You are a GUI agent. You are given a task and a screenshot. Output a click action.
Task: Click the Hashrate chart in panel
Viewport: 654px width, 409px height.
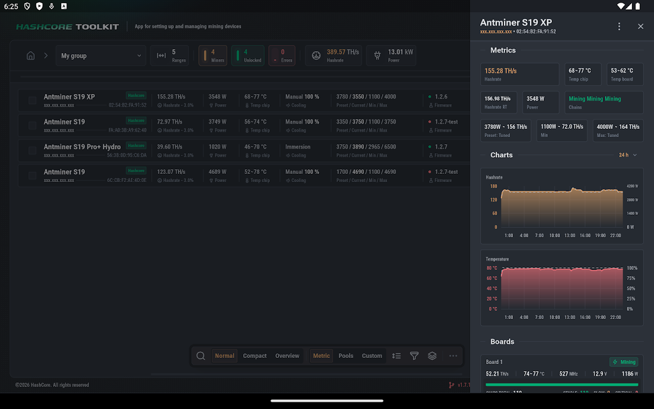coord(562,206)
